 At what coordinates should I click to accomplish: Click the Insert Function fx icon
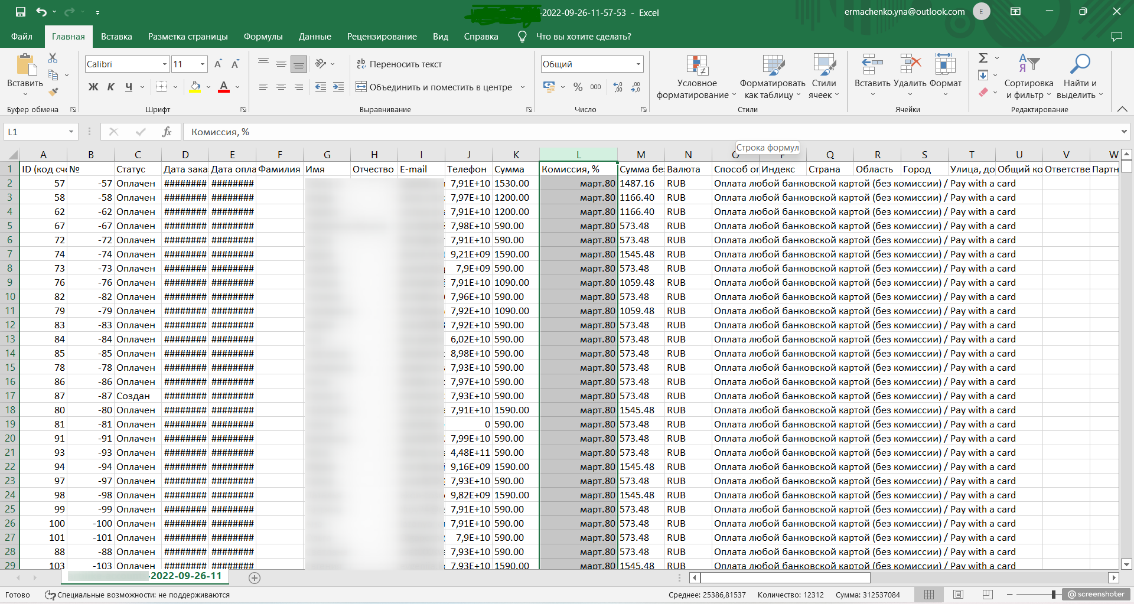coord(167,132)
